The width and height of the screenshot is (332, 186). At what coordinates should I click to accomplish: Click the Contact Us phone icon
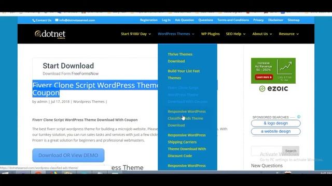click(x=34, y=20)
